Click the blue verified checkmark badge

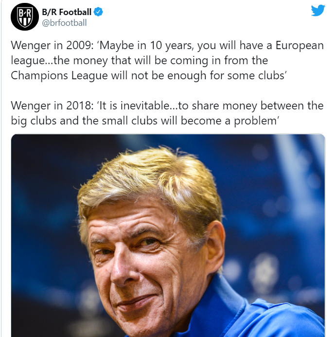pos(98,12)
